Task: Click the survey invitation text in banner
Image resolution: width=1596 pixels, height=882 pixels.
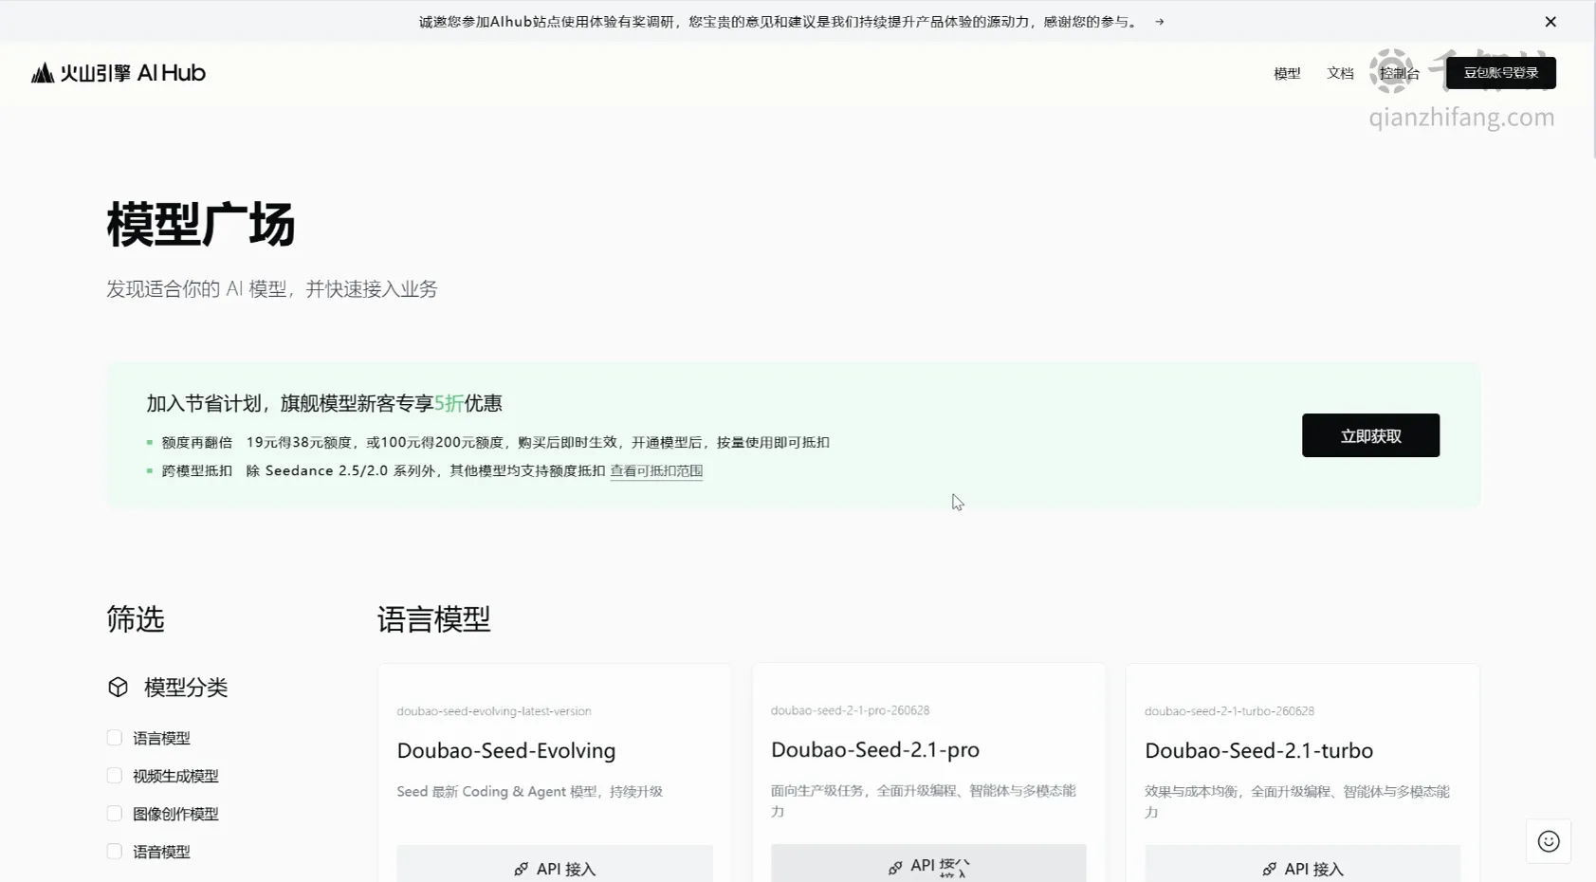Action: pos(780,22)
